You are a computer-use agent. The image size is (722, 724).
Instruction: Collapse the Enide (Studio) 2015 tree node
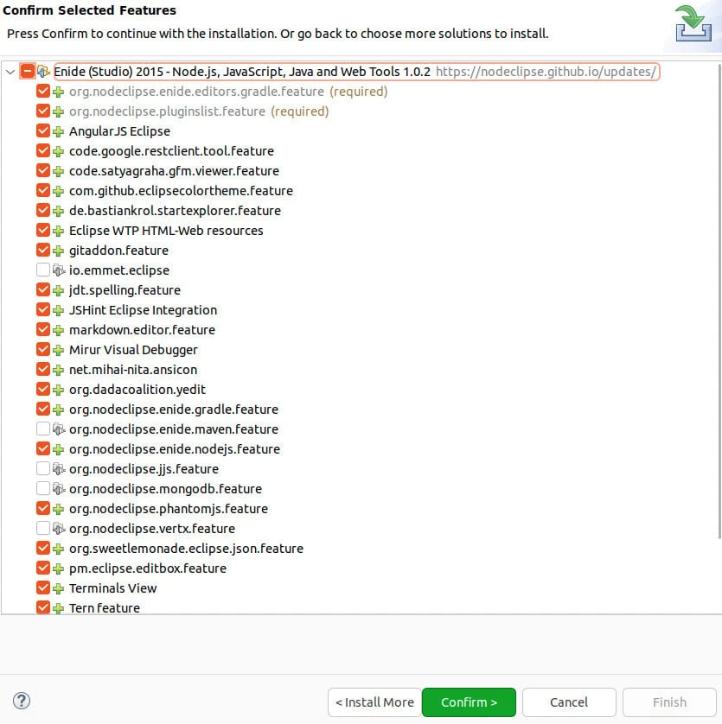tap(10, 72)
